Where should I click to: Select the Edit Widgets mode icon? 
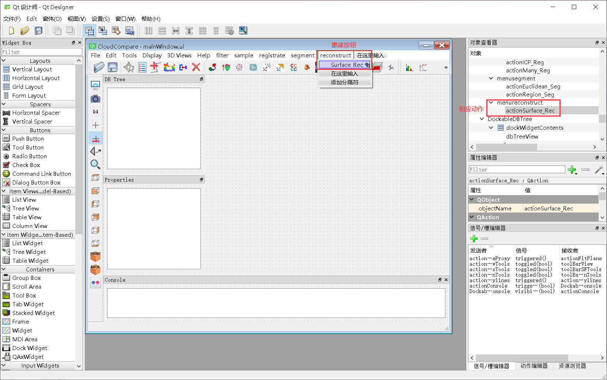coord(89,31)
